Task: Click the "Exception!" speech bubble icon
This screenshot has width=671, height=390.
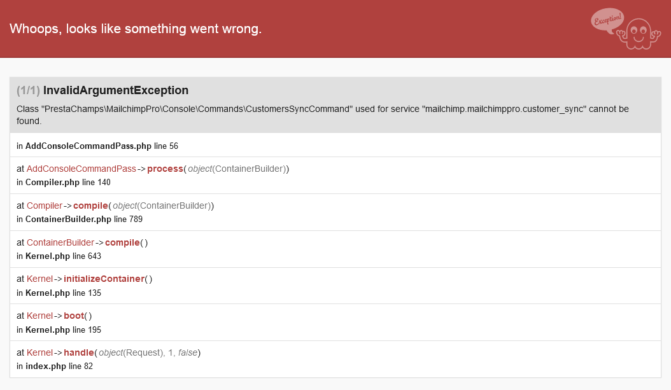Action: tap(607, 21)
